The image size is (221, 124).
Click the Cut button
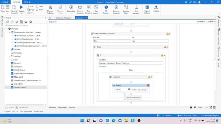tap(30, 7)
